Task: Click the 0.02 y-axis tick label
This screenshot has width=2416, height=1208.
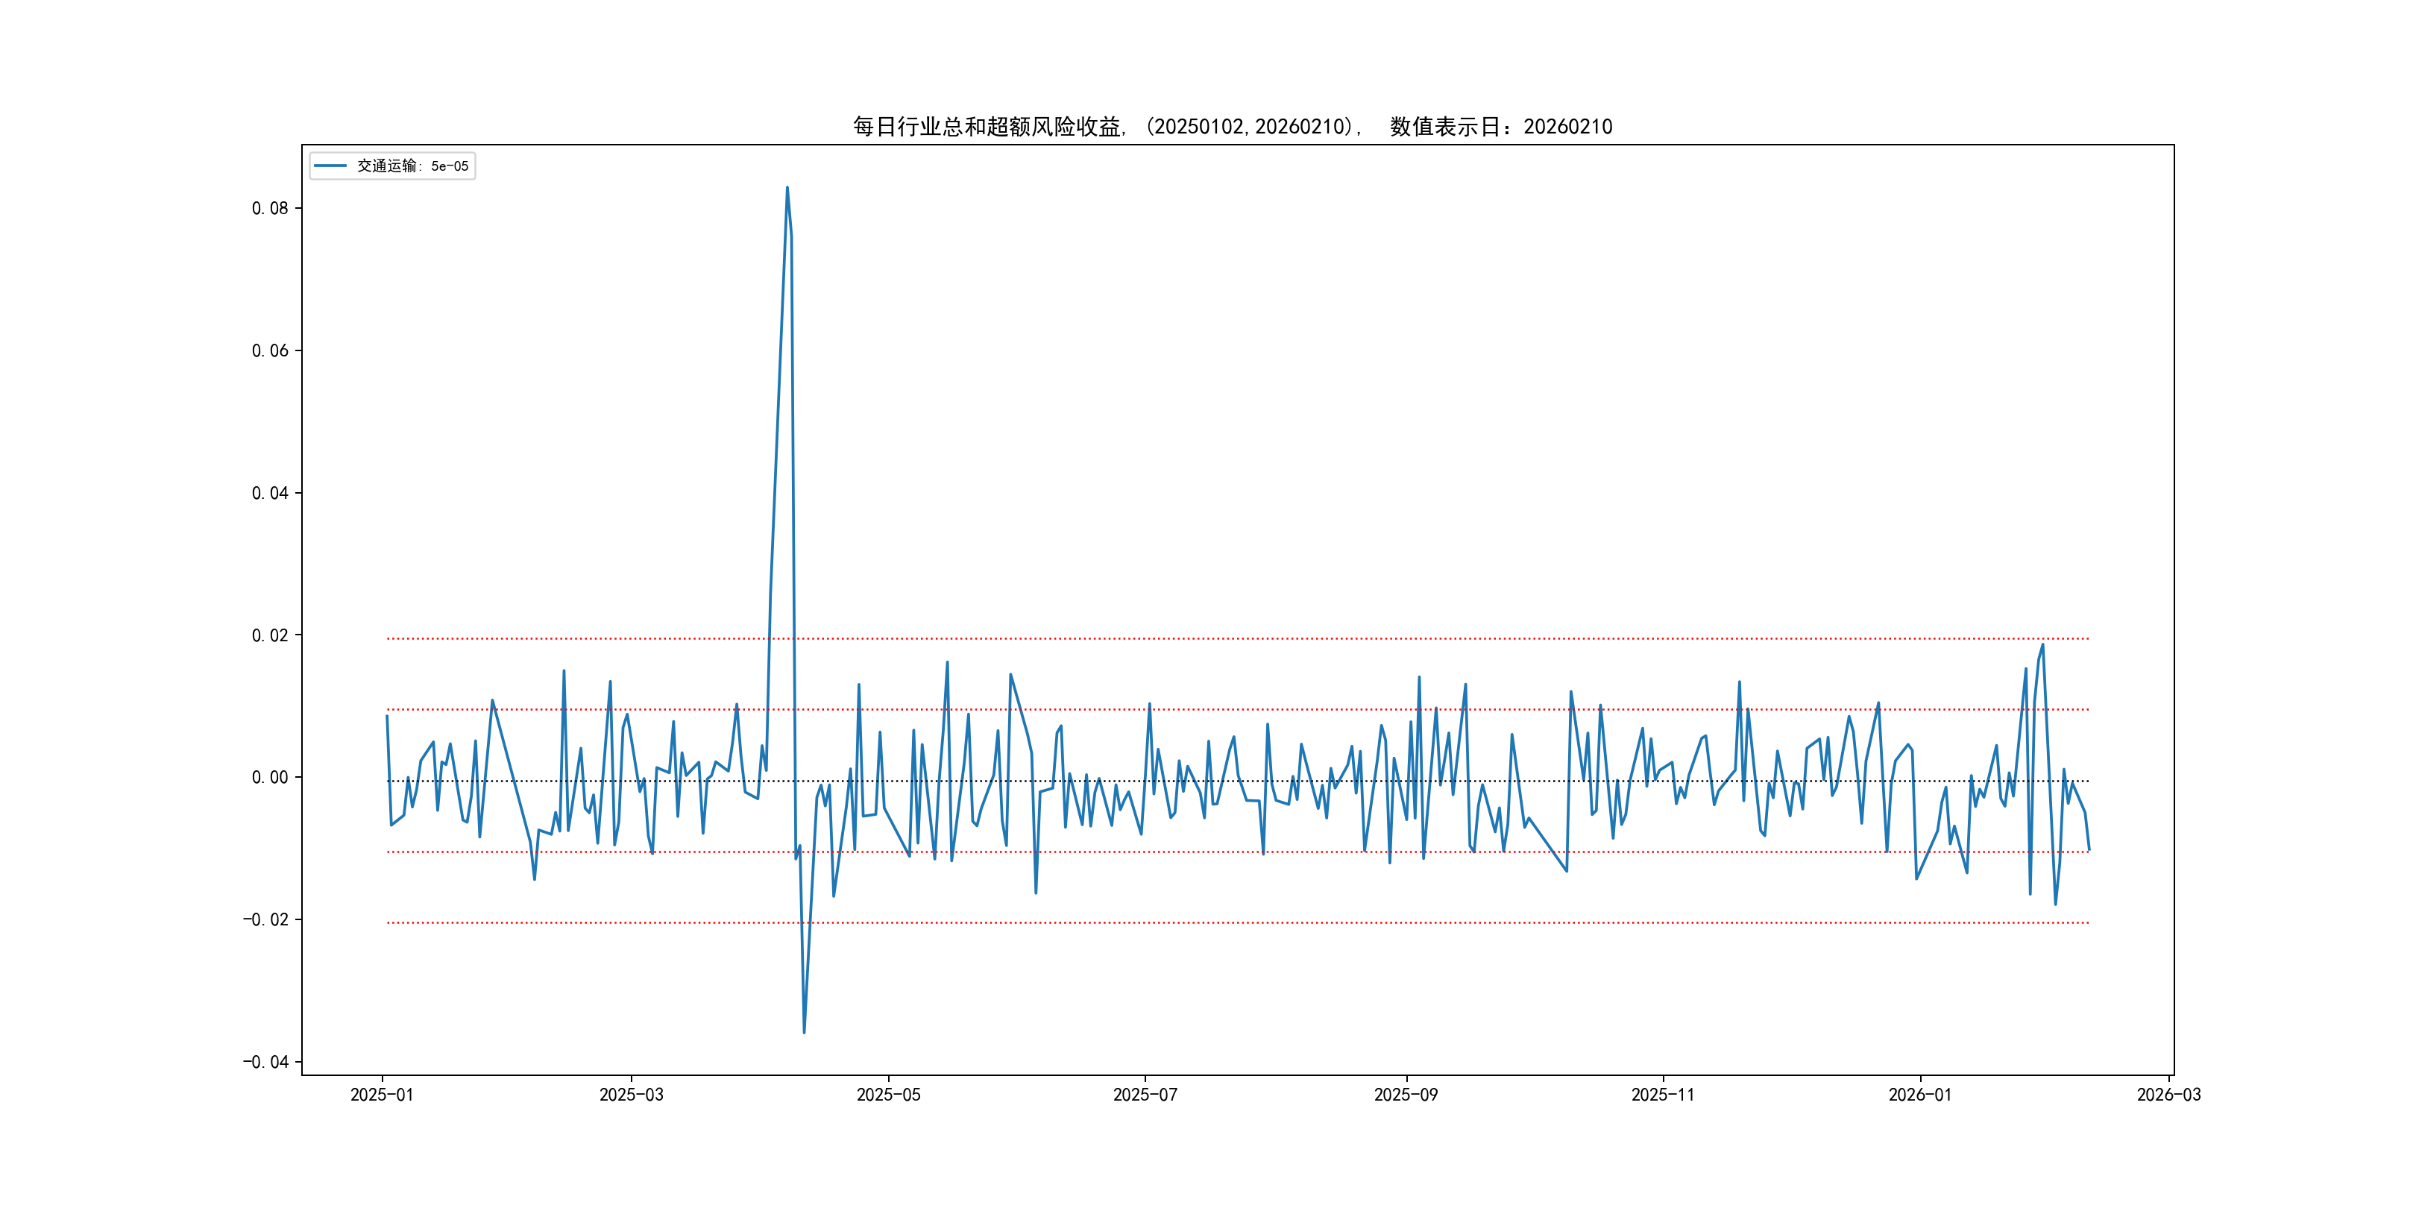Action: point(269,635)
